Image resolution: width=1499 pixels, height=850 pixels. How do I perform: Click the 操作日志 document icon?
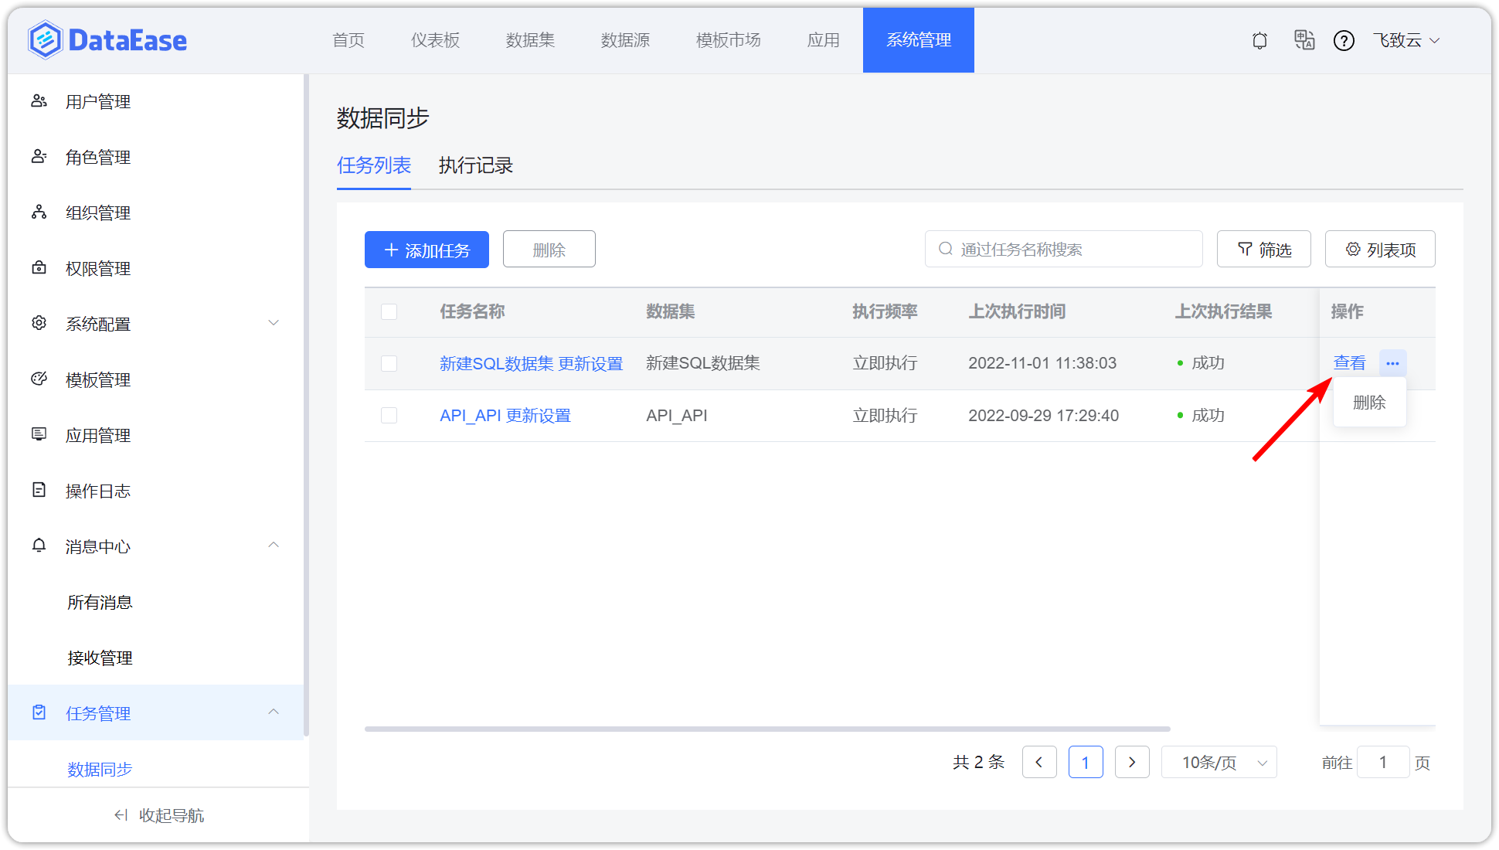[x=39, y=490]
